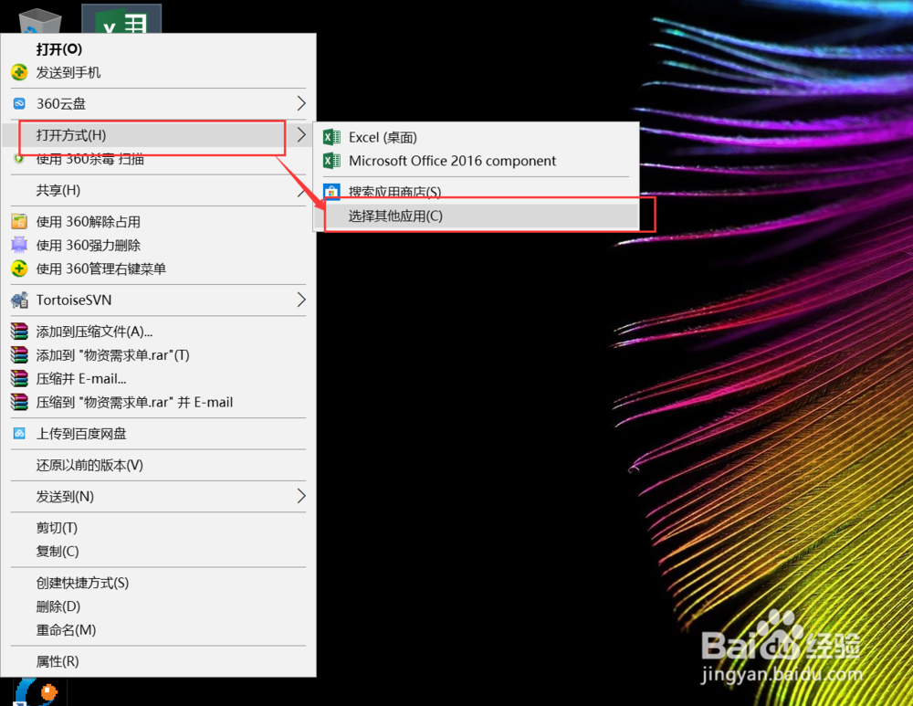Open the 共享(H) menu entry
The width and height of the screenshot is (913, 706).
tap(158, 190)
